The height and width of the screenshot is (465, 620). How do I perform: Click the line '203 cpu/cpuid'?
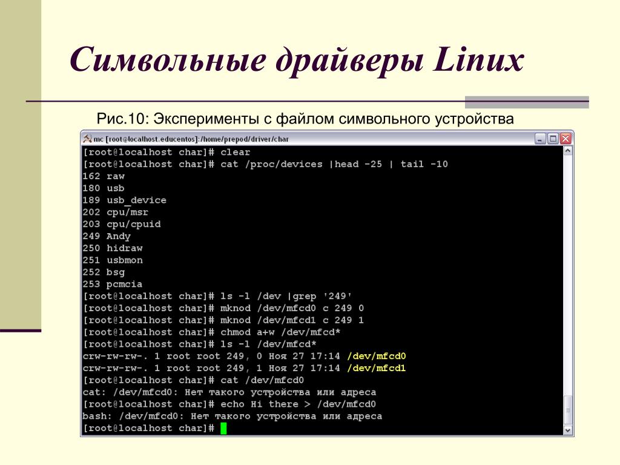(x=121, y=224)
